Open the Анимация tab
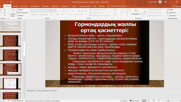181x102 pixels. (55, 6)
